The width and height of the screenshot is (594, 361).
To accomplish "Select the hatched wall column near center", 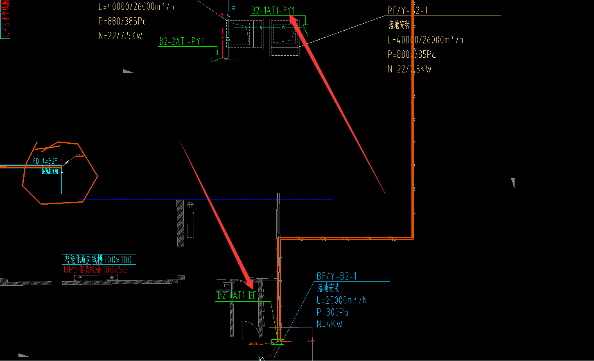I will 180,223.
